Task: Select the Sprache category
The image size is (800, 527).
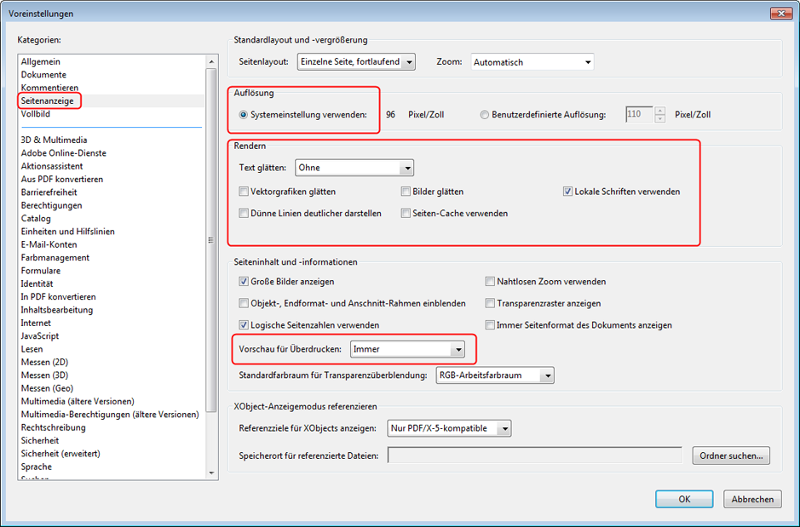Action: tap(37, 467)
